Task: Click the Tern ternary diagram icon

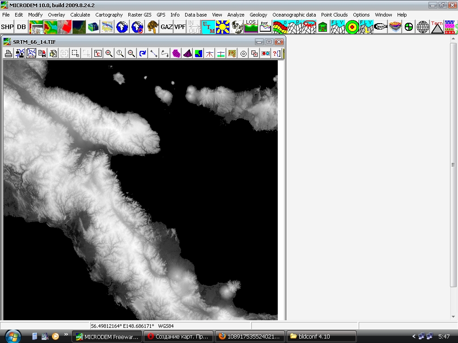Action: tap(437, 27)
